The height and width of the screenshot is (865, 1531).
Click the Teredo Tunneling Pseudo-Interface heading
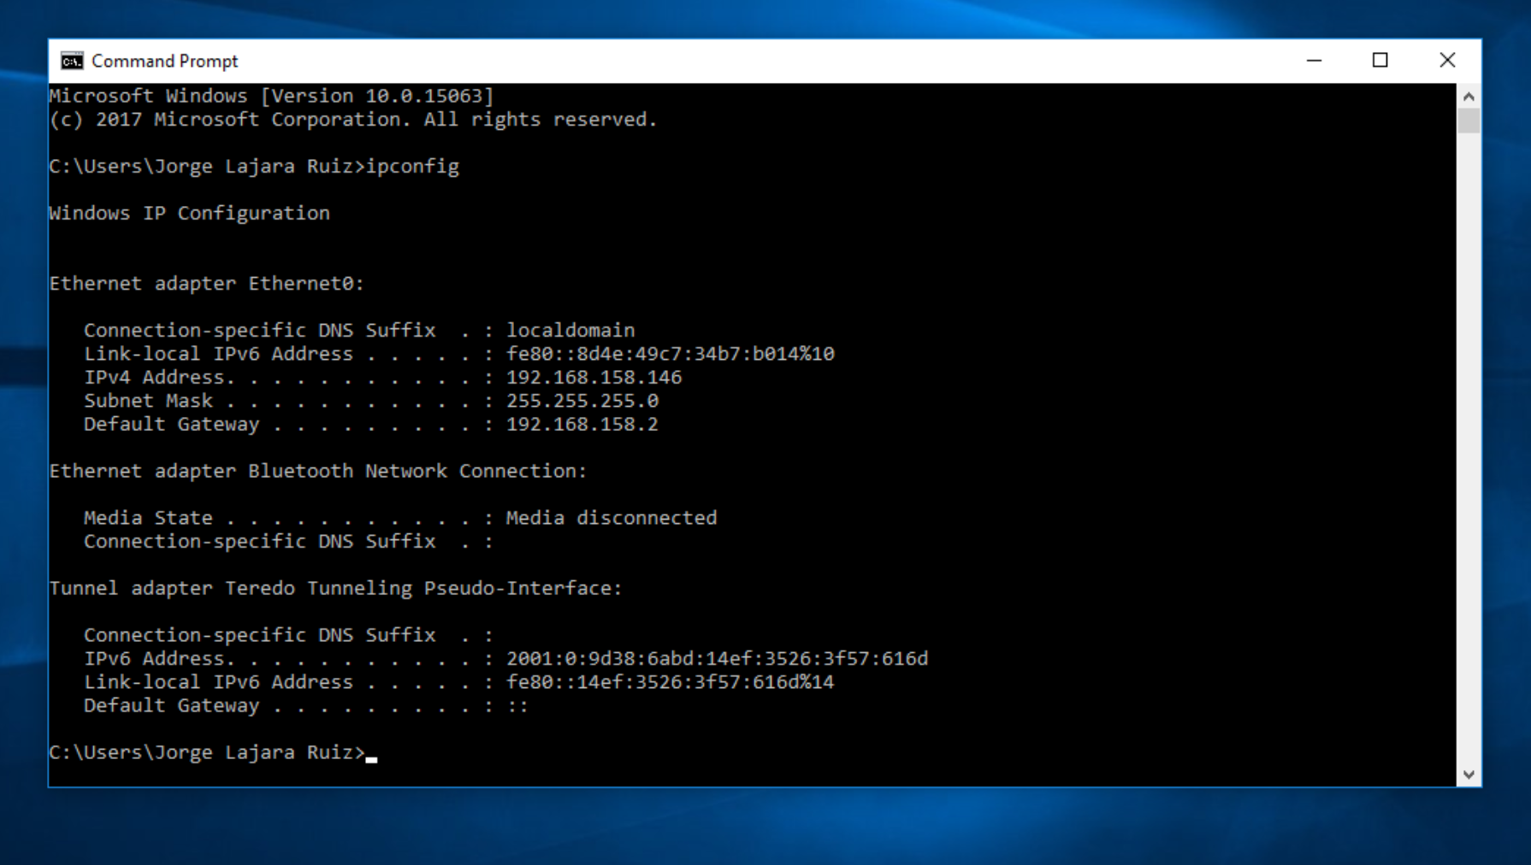(x=335, y=588)
